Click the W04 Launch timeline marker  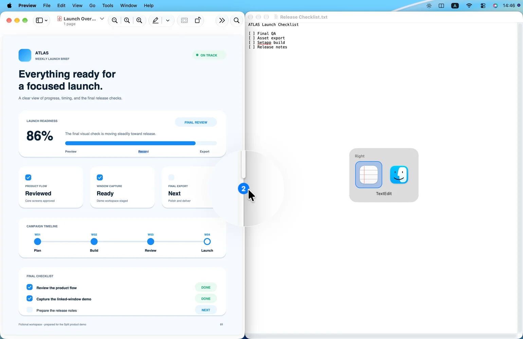coord(207,241)
